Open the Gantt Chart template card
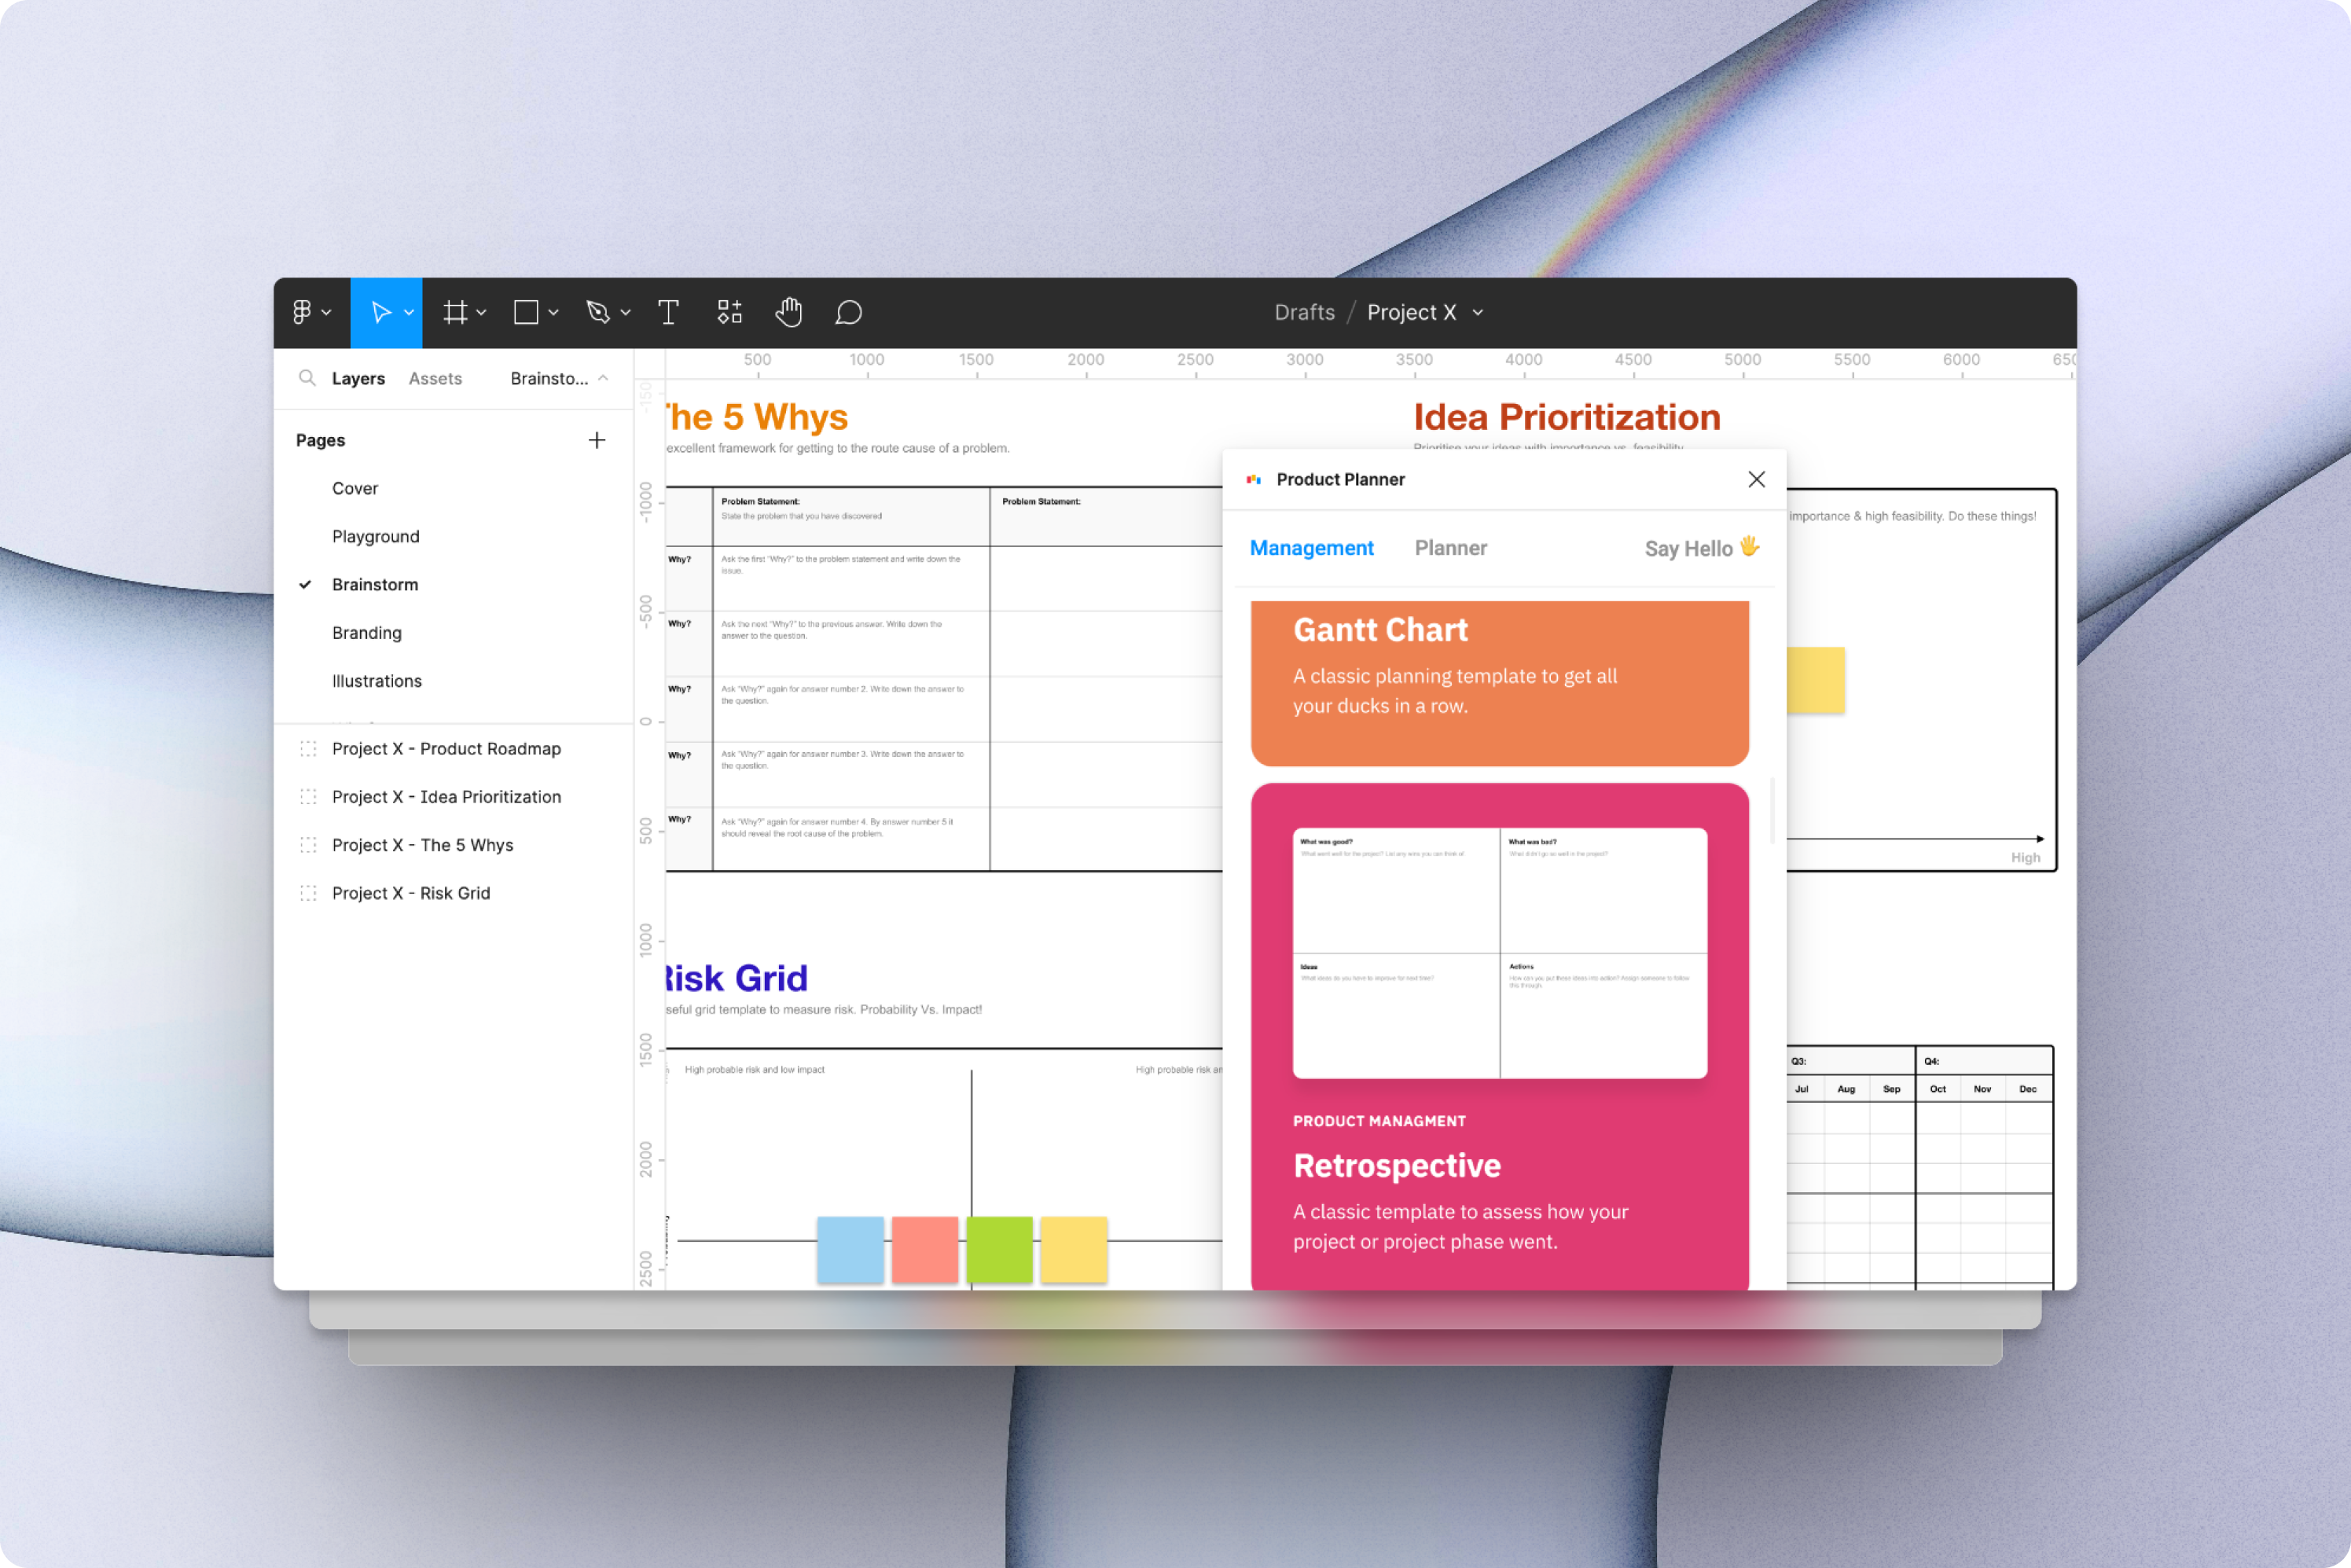 click(1500, 683)
